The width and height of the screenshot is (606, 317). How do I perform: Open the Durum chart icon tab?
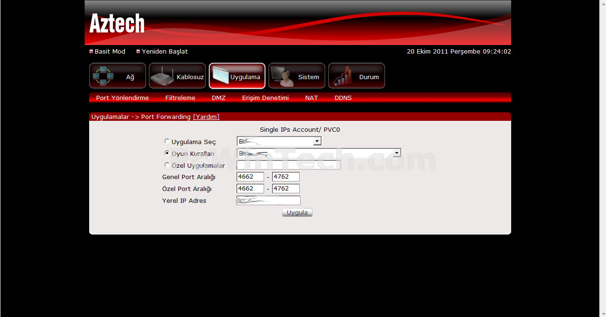click(x=357, y=76)
